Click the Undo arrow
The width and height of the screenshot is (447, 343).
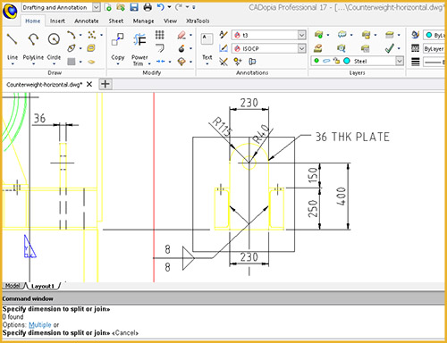click(x=161, y=7)
